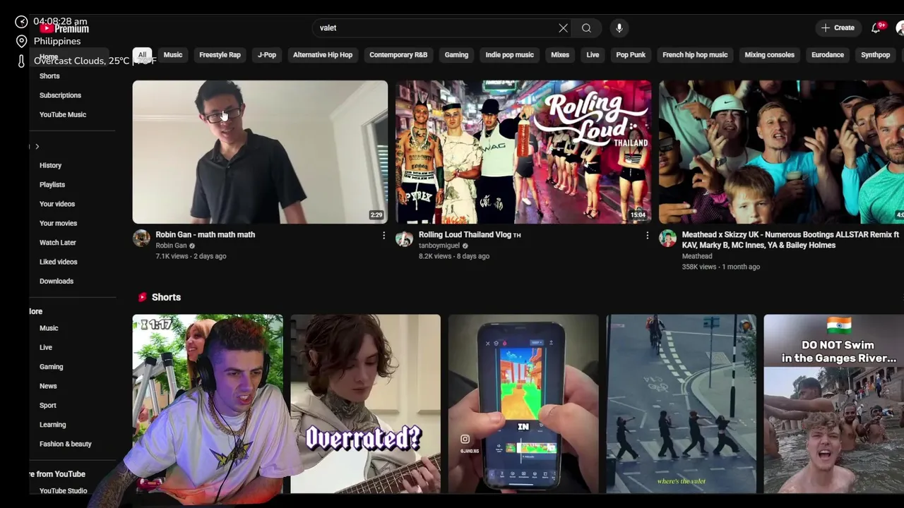904x508 pixels.
Task: Select the French hip hop music chip
Action: (x=695, y=55)
